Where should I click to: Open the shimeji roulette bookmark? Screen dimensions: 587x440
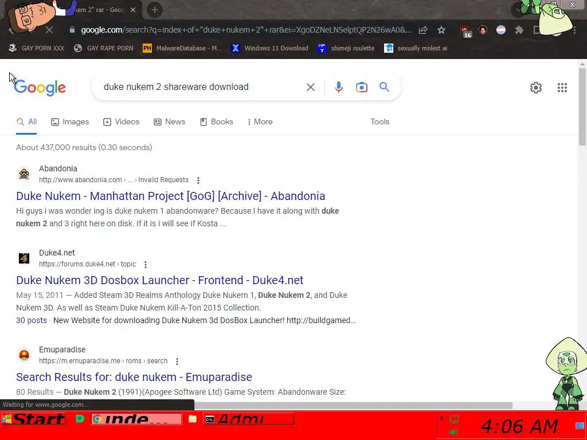[346, 48]
